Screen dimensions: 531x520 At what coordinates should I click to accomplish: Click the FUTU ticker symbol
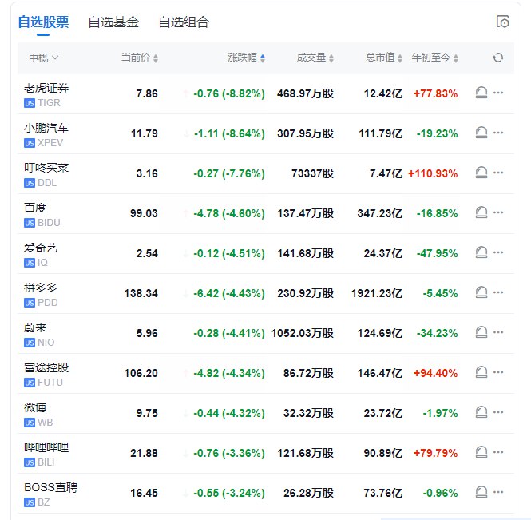click(x=50, y=383)
